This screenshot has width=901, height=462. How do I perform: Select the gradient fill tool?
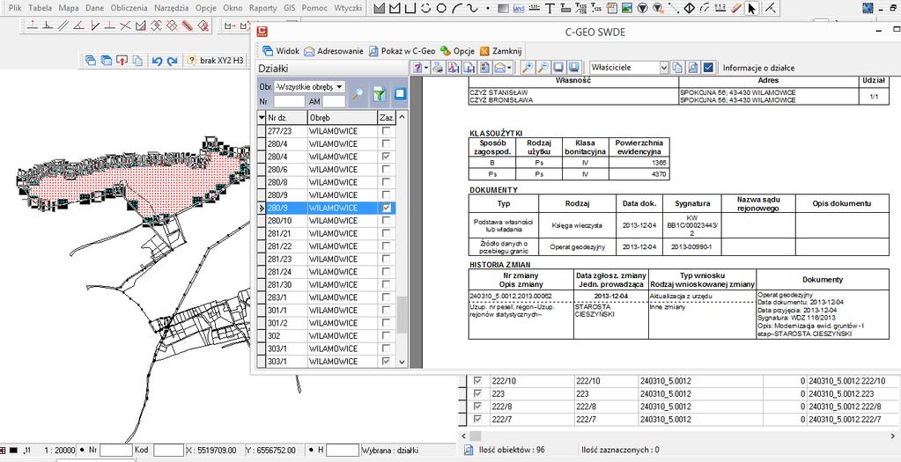tap(504, 8)
